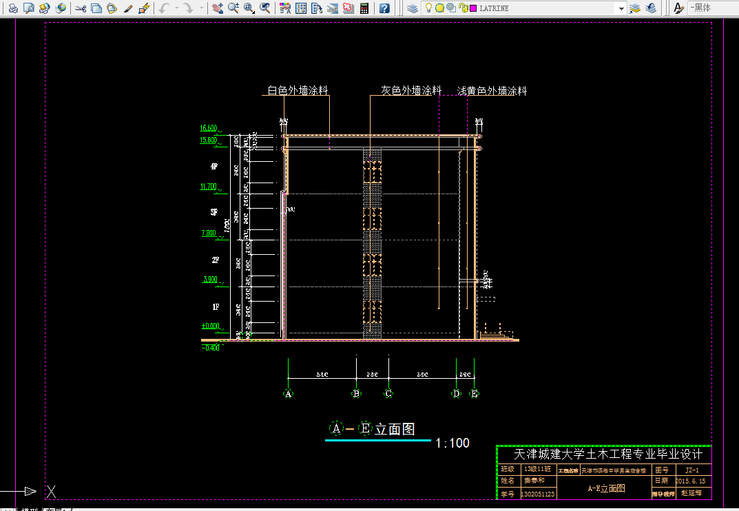
Task: Open the Layer Properties Manager icon
Action: (x=413, y=8)
